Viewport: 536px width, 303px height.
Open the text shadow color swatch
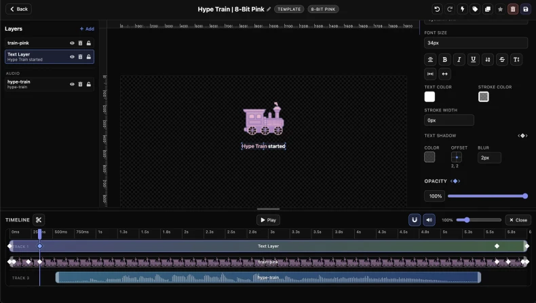[429, 157]
